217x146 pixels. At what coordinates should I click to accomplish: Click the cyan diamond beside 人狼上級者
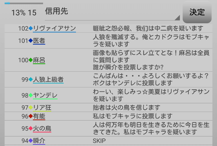[x=31, y=80]
